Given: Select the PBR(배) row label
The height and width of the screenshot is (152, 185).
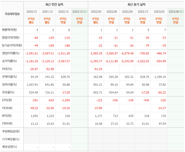Looking at the screenshot, I should tap(7, 124).
